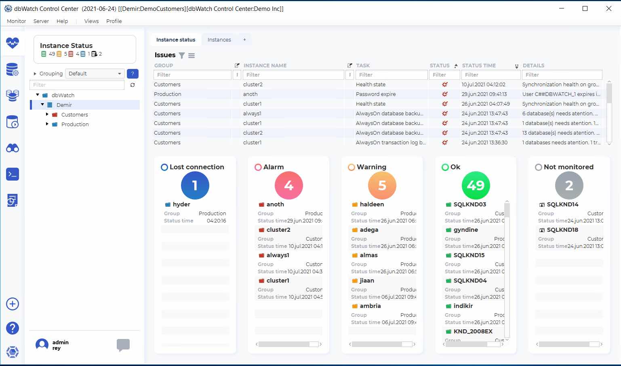Switch to the Instances tab
This screenshot has width=621, height=366.
pos(219,40)
